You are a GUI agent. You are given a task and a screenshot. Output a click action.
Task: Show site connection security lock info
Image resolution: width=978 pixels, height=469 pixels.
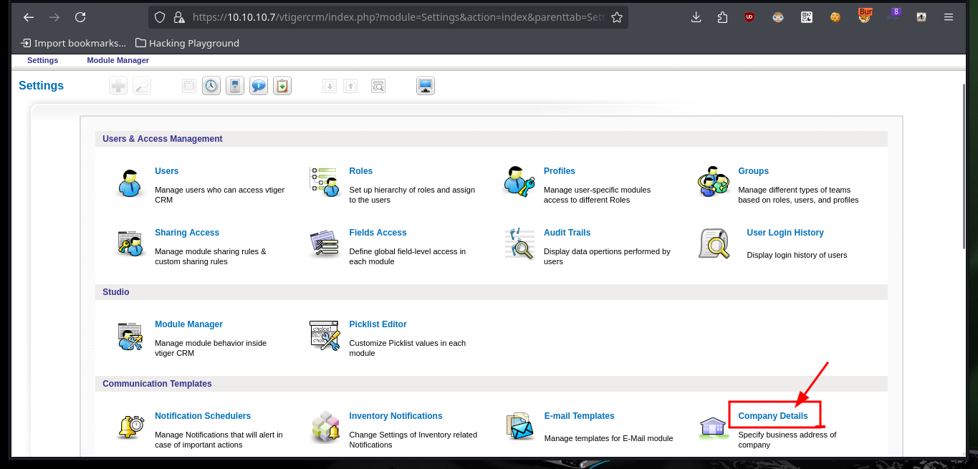pyautogui.click(x=178, y=17)
